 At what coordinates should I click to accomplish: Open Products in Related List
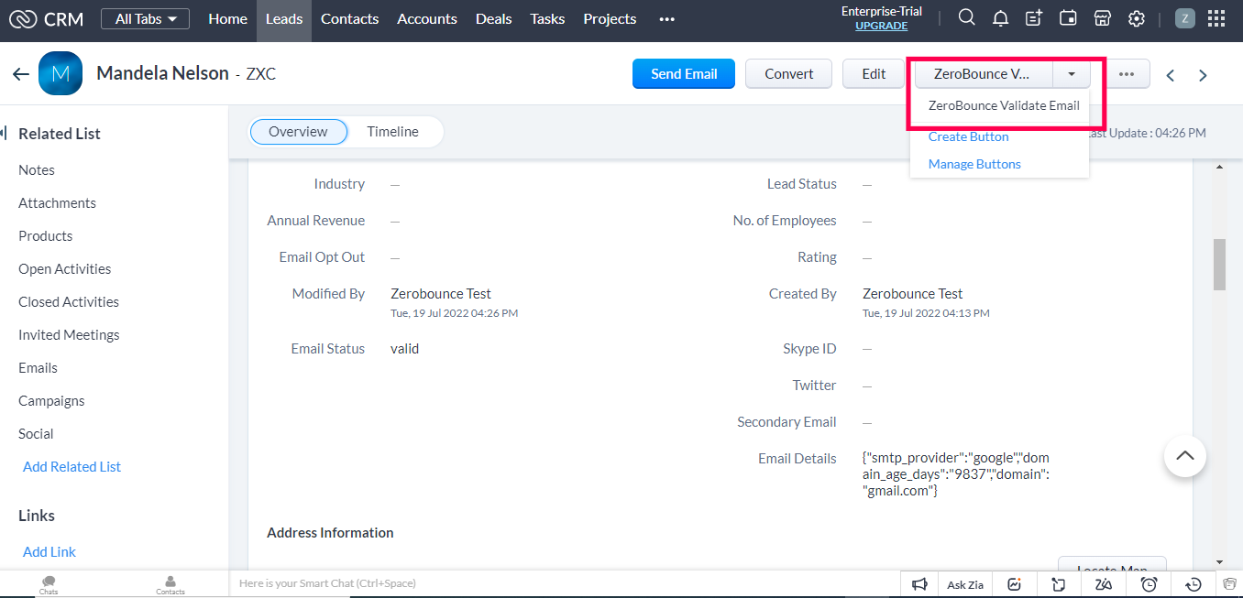click(46, 236)
